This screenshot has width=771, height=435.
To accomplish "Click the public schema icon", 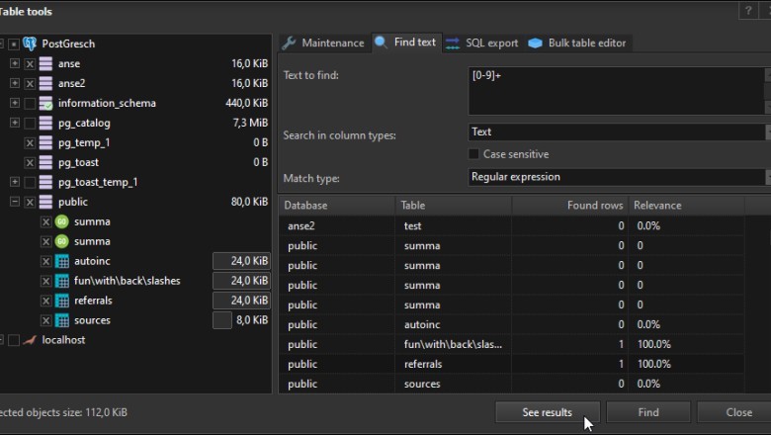I will [45, 202].
